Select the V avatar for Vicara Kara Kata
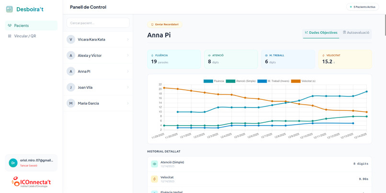 tap(71, 39)
